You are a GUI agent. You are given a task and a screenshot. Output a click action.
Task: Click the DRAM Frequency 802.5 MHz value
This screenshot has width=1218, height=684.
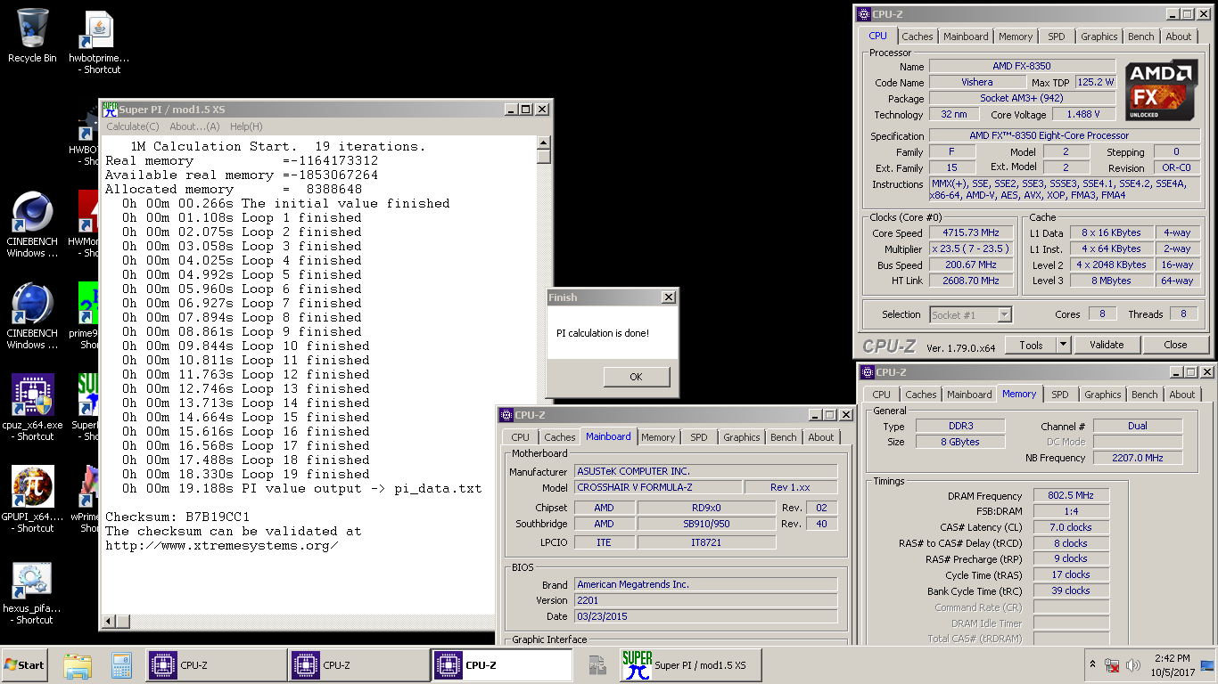point(1071,495)
